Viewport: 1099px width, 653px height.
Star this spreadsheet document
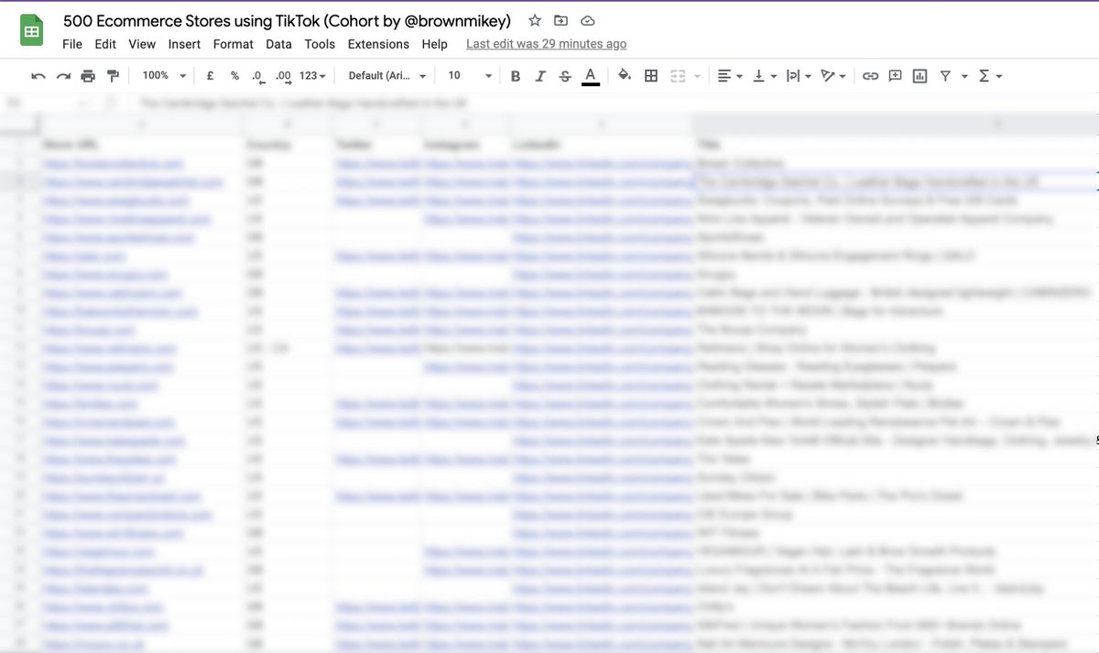pos(535,20)
